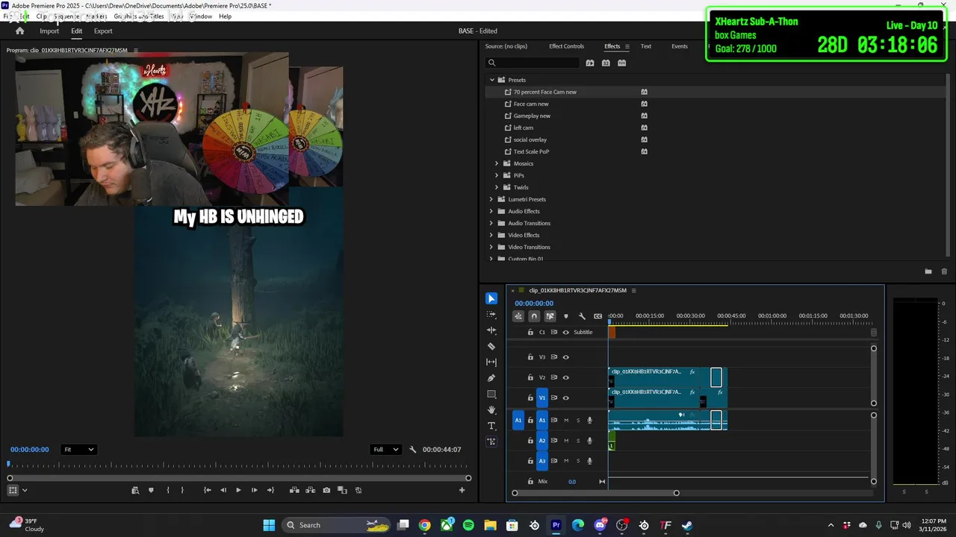Image resolution: width=956 pixels, height=537 pixels.
Task: Open the Effects panel menu icon
Action: coord(627,46)
